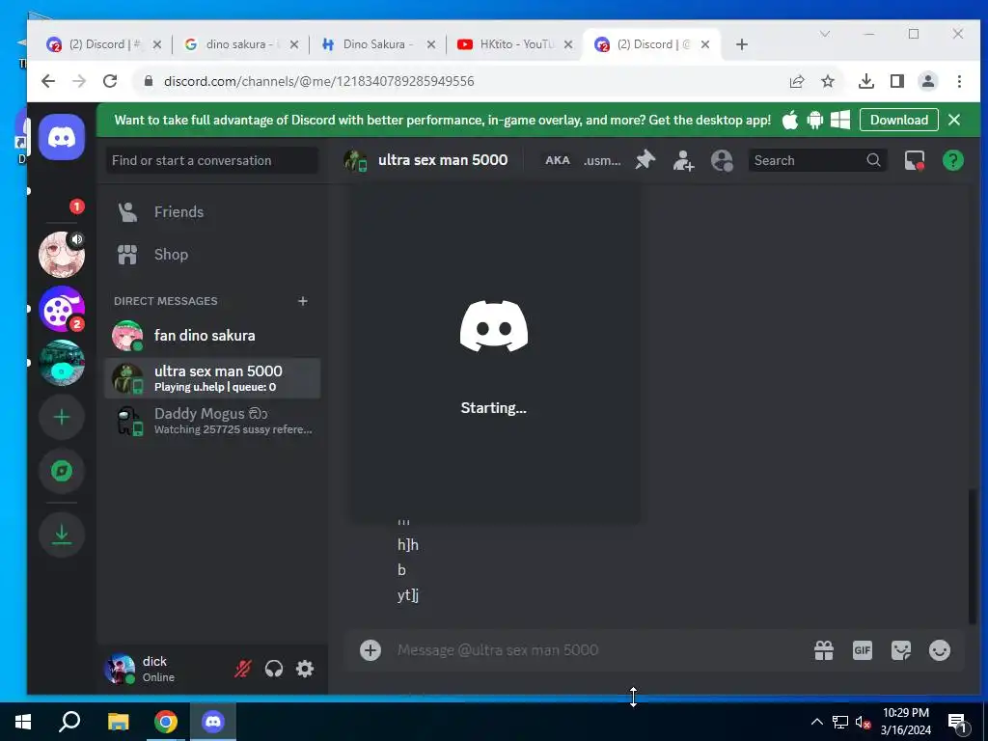Click the chat scrollbar thumb
Viewport: 988px width, 741px height.
(x=973, y=556)
